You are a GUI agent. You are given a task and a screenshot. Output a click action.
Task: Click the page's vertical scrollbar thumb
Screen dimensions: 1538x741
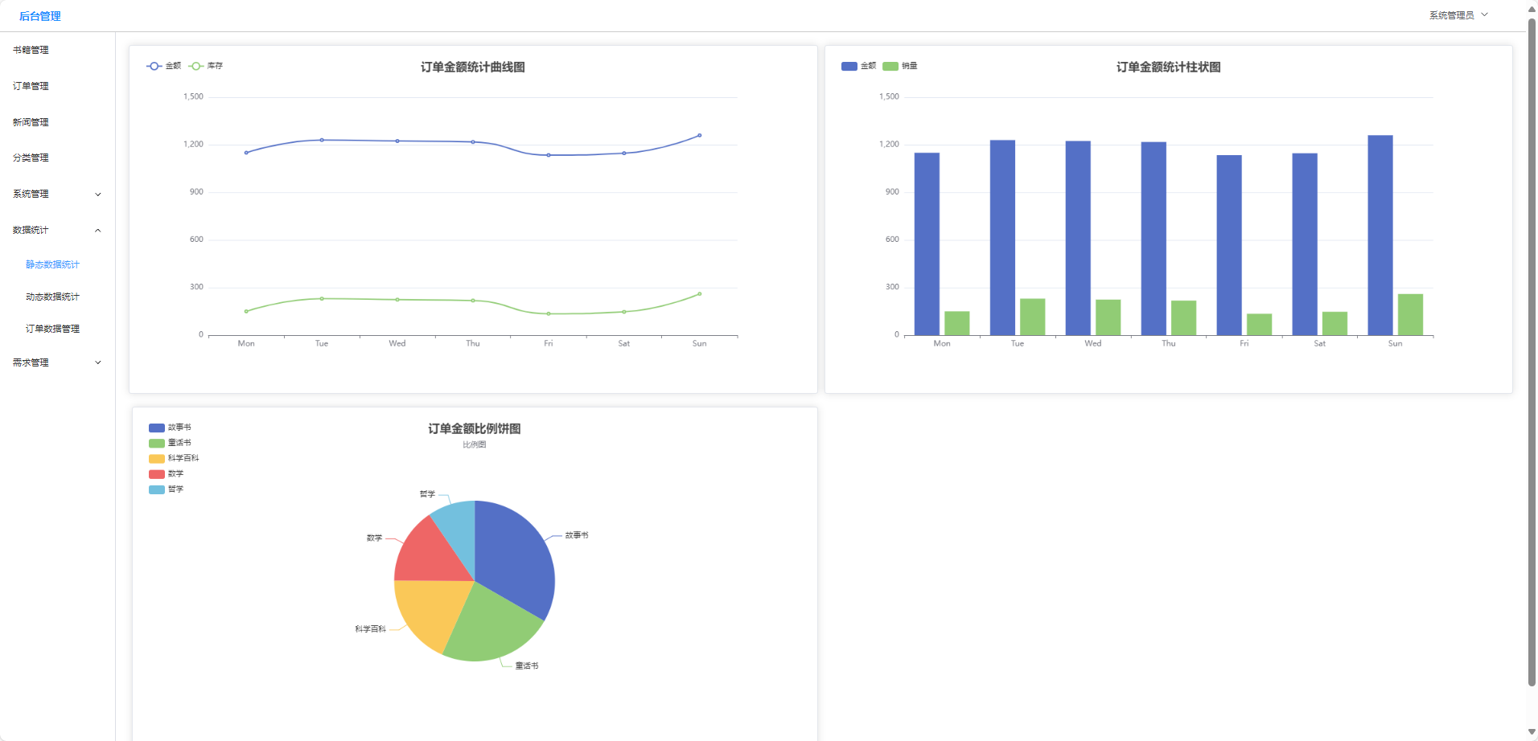(x=1532, y=351)
